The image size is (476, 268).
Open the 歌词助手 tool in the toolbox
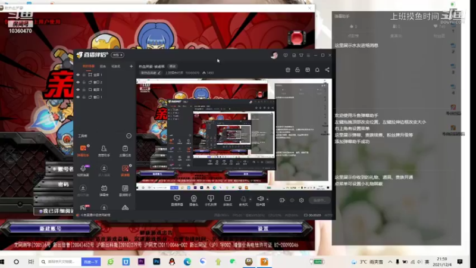point(125,191)
